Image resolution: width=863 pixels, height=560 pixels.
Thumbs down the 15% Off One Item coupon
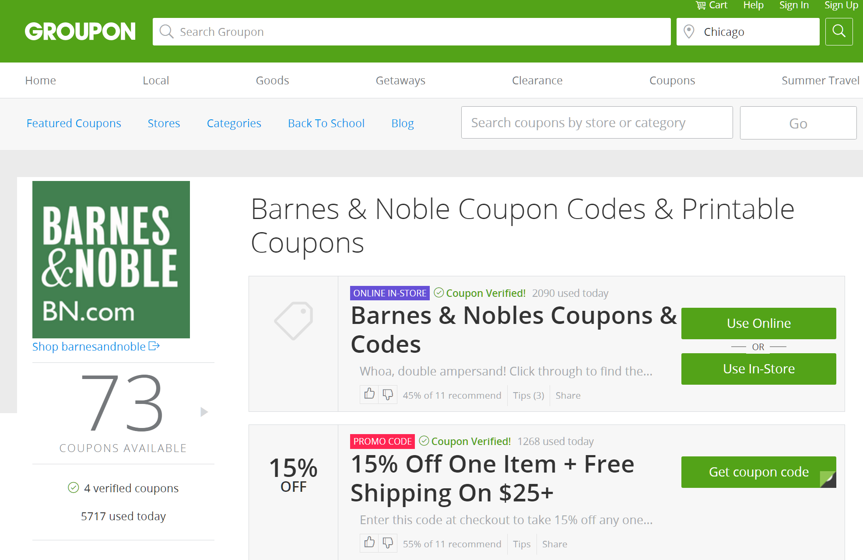click(388, 543)
